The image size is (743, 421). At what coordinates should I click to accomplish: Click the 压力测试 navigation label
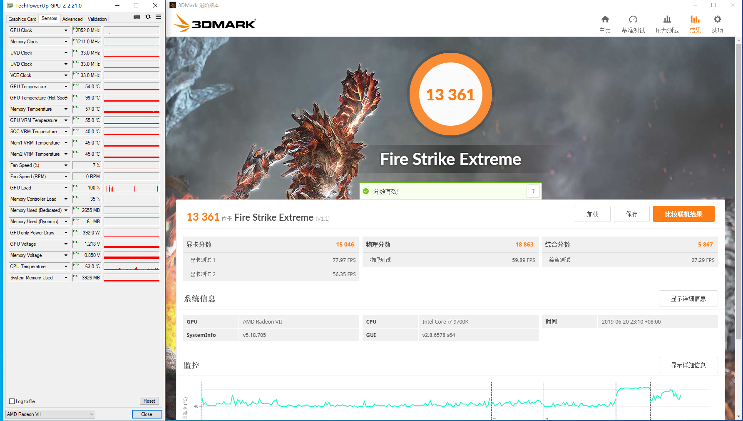point(667,30)
